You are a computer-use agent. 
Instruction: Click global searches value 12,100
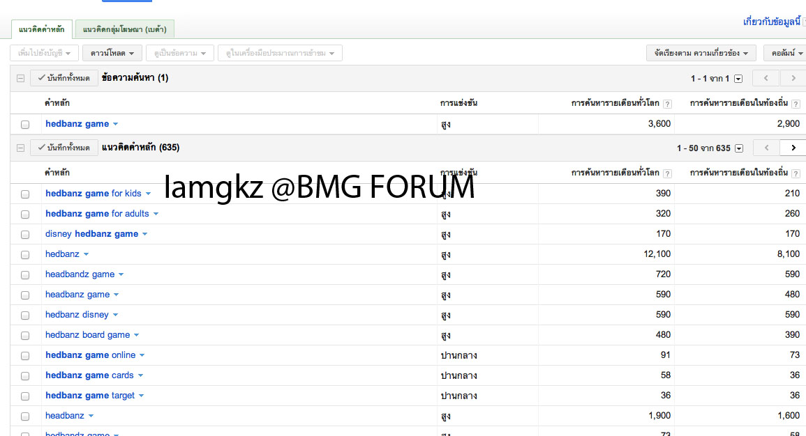pyautogui.click(x=657, y=254)
